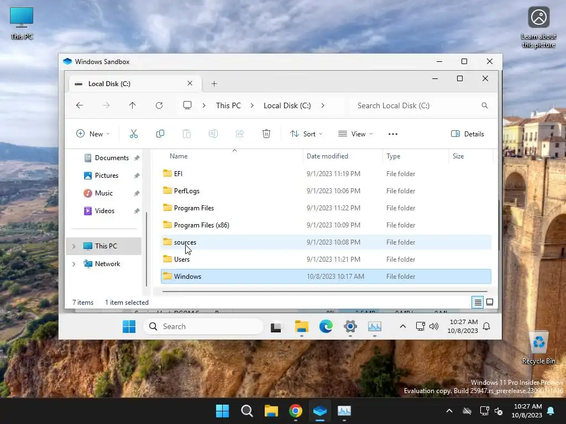This screenshot has height=424, width=566.
Task: Open the Sort dropdown menu
Action: pyautogui.click(x=306, y=134)
